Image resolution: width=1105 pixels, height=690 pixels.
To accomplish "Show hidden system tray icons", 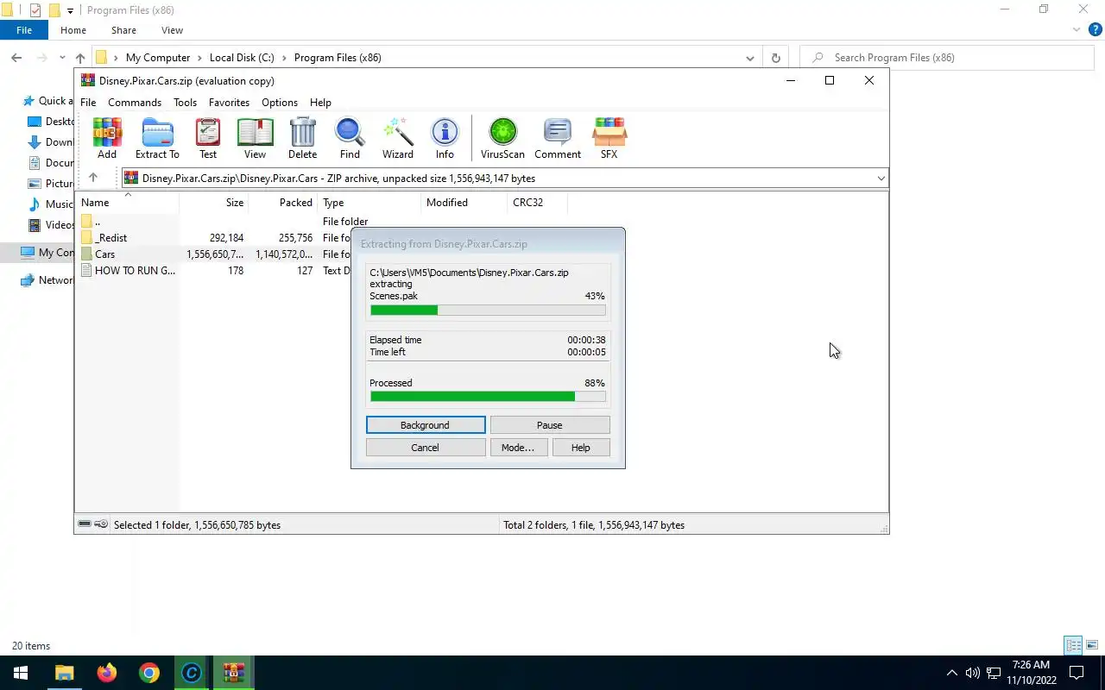I will 952,673.
